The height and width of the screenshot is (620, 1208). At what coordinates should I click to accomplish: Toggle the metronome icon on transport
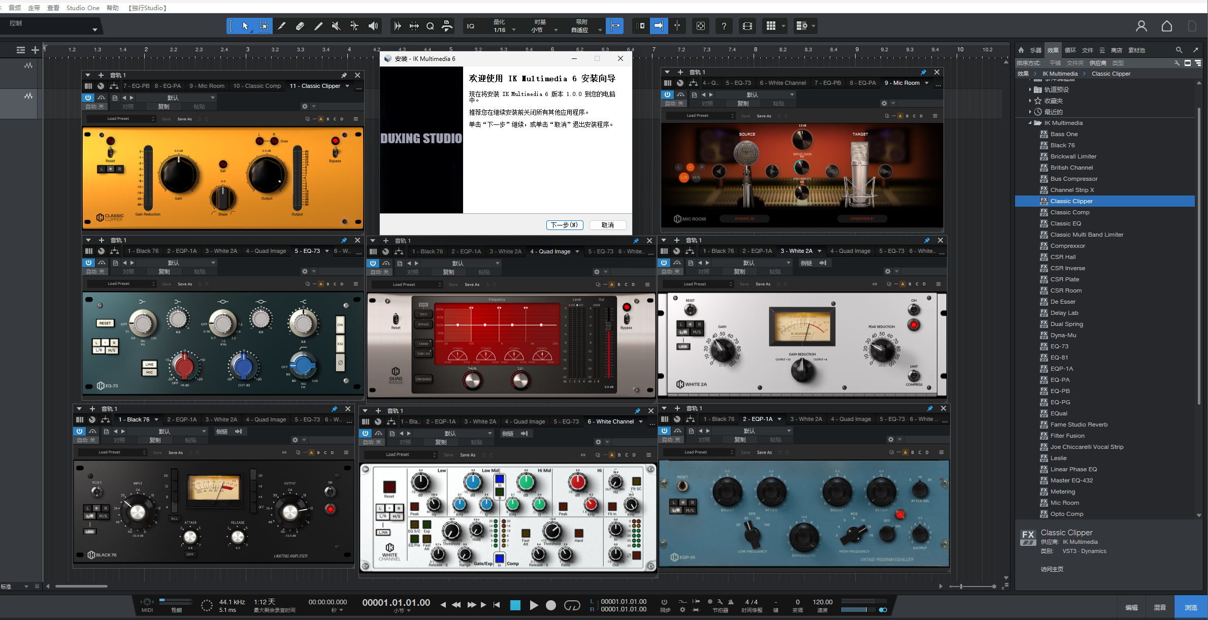click(x=730, y=602)
